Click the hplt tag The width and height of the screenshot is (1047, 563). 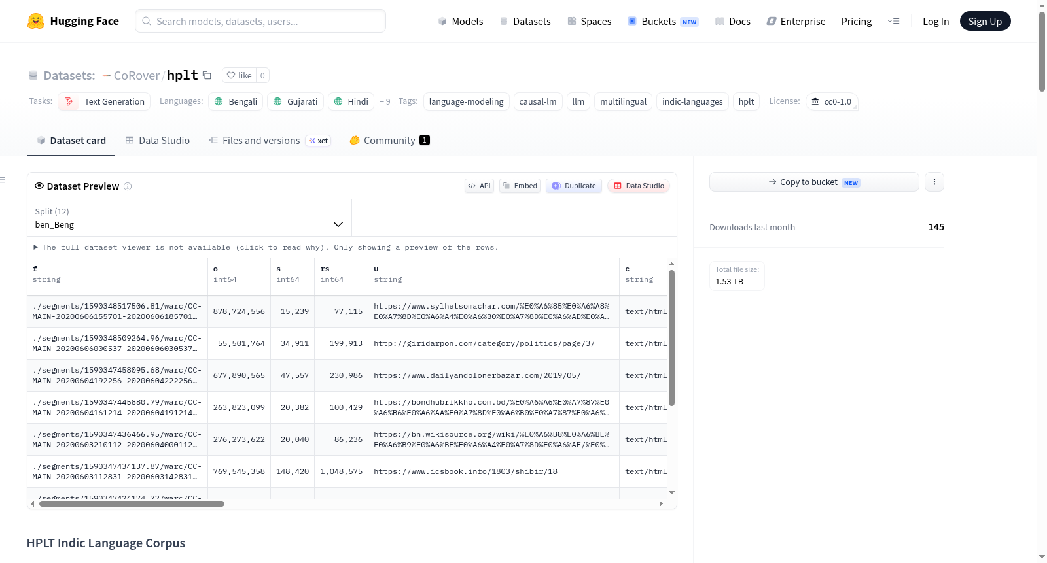click(x=747, y=101)
